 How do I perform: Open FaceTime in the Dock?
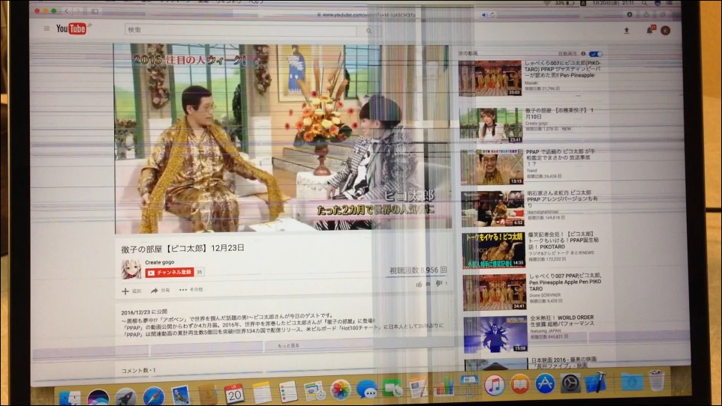pyautogui.click(x=393, y=389)
